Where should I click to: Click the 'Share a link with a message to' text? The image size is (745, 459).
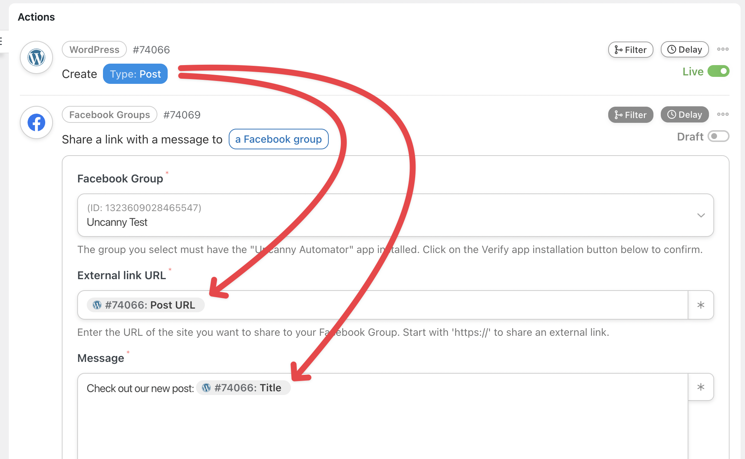(x=142, y=139)
